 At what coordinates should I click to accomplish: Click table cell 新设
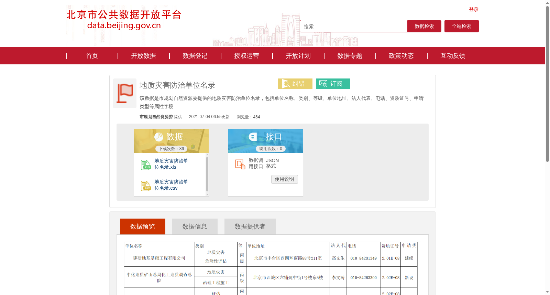pyautogui.click(x=409, y=277)
